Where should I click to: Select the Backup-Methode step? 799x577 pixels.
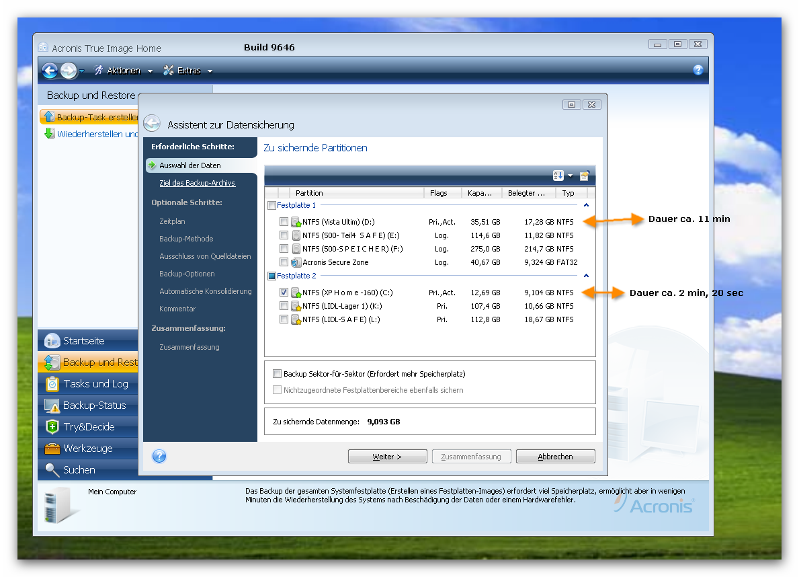coord(186,239)
